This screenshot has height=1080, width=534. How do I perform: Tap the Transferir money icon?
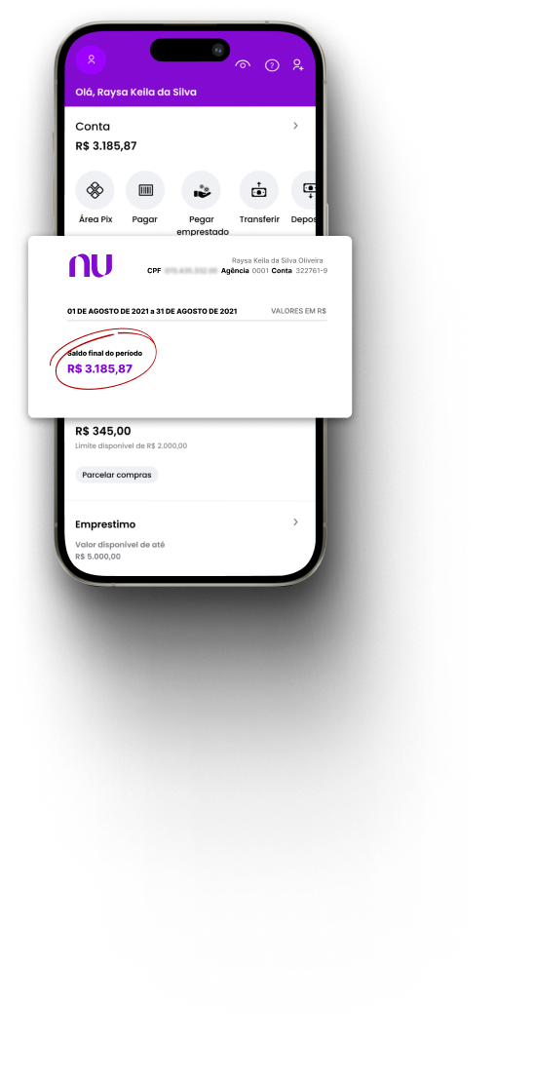pyautogui.click(x=259, y=190)
